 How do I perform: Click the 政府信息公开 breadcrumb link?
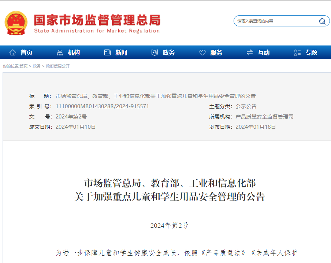[57, 66]
